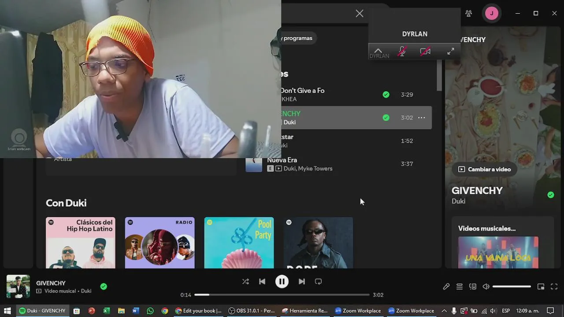
Task: Collapse the Zoom DYRLAN mini window chevron
Action: (x=378, y=51)
